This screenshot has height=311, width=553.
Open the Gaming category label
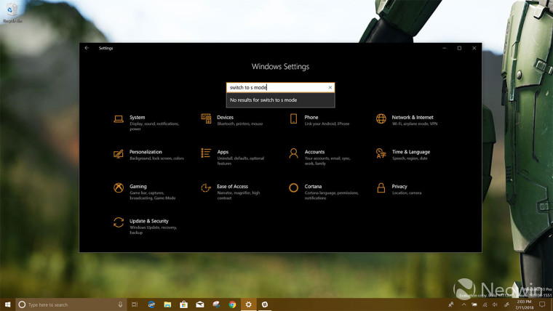(138, 186)
